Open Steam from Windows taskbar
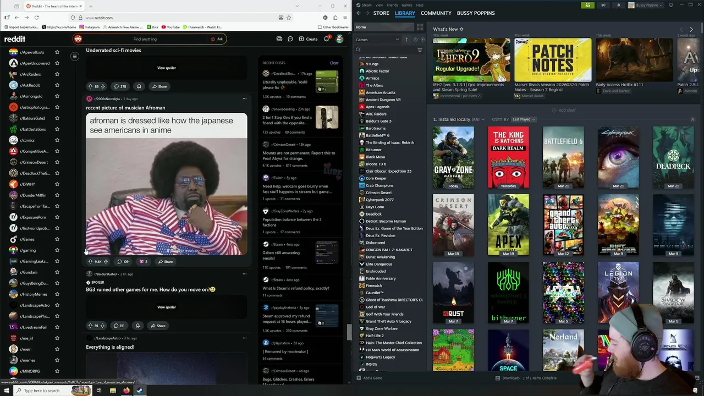704x396 pixels. [139, 391]
